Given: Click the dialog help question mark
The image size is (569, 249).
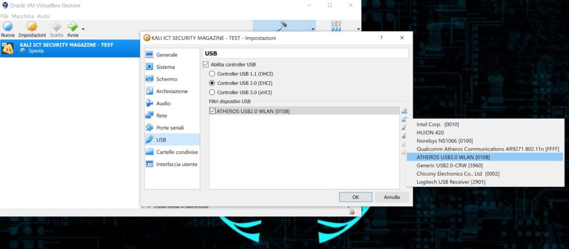Looking at the screenshot, I should point(381,38).
